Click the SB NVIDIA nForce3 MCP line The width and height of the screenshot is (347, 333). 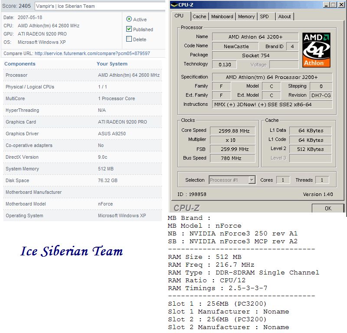(x=232, y=241)
